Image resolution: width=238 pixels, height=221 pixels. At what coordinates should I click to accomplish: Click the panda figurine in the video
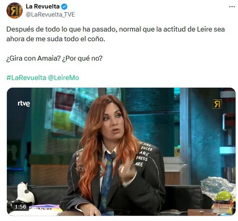25,194
